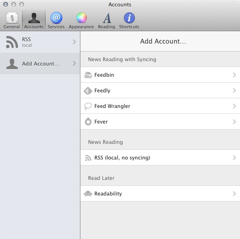The width and height of the screenshot is (240, 239).
Task: Click the 'local' subtitle under RSS
Action: point(27,45)
